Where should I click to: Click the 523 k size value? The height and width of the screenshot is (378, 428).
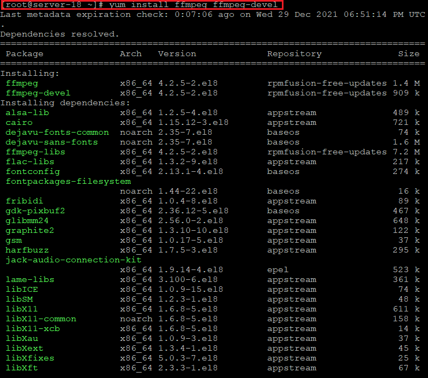406,270
